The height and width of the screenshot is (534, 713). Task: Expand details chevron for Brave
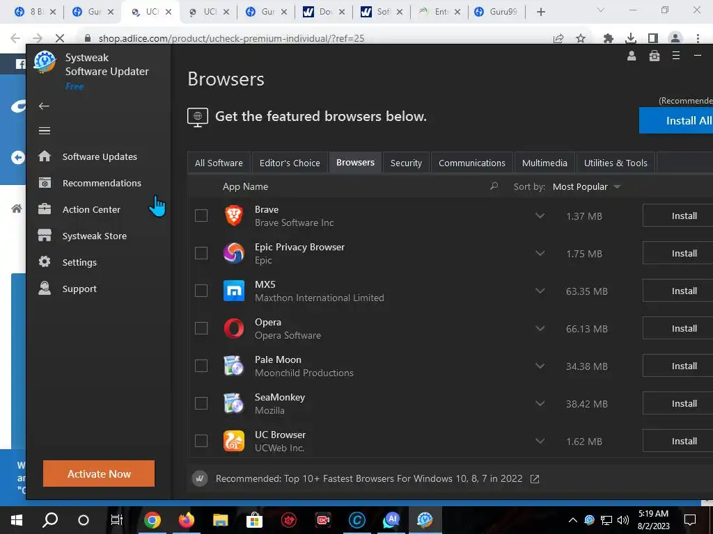pyautogui.click(x=540, y=216)
